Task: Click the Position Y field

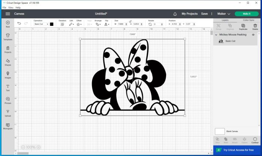Action: tap(189, 24)
